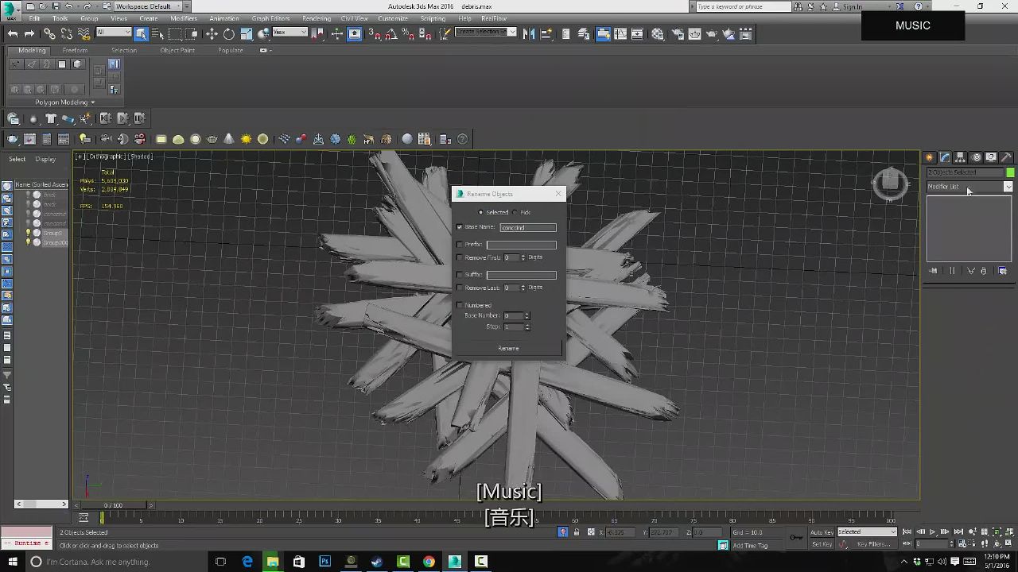
Task: Toggle Angle Snap
Action: click(391, 33)
